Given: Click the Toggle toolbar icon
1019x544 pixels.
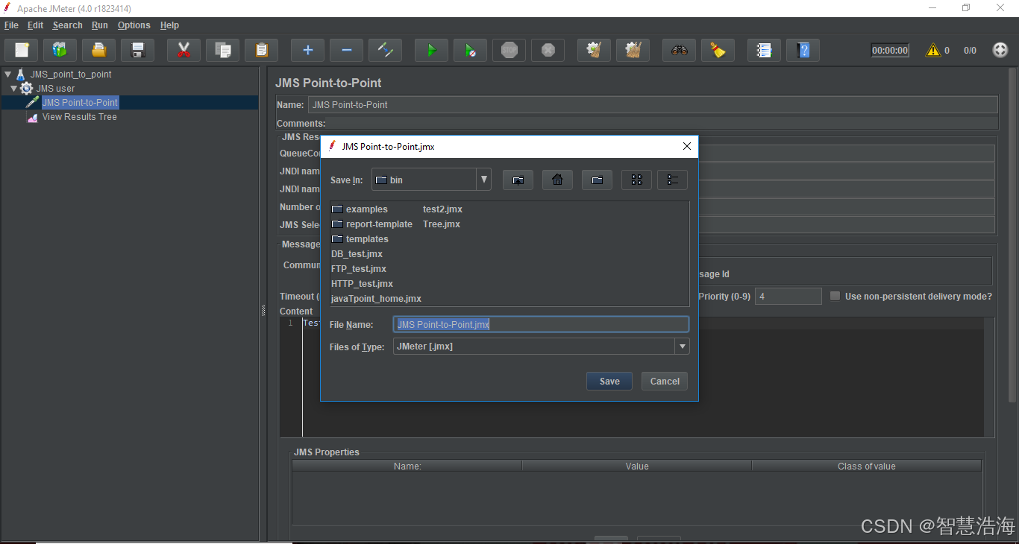Looking at the screenshot, I should click(385, 50).
